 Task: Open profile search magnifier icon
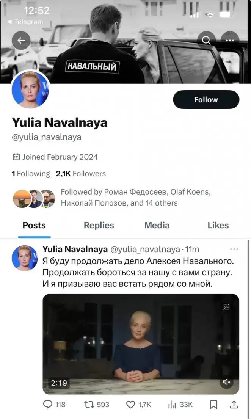click(x=207, y=41)
